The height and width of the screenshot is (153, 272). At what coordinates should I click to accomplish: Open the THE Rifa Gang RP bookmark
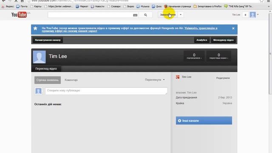pos(238,6)
